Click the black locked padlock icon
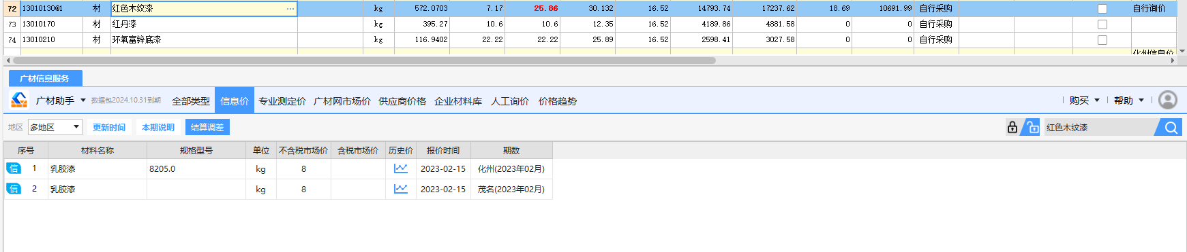The height and width of the screenshot is (252, 1187). coord(1012,127)
